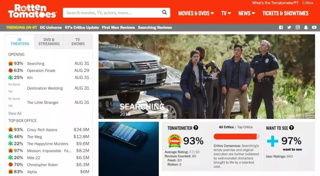This screenshot has height=176, width=320.
Task: Open the Snapchat social icon
Action: [x=306, y=28]
